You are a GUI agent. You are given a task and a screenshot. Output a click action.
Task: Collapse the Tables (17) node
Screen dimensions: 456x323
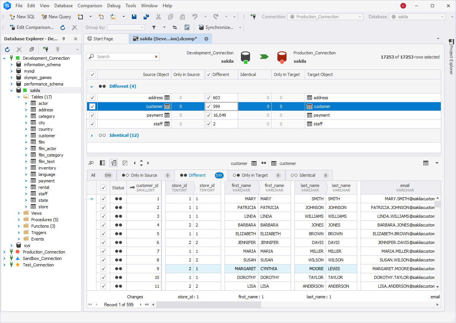coord(18,97)
